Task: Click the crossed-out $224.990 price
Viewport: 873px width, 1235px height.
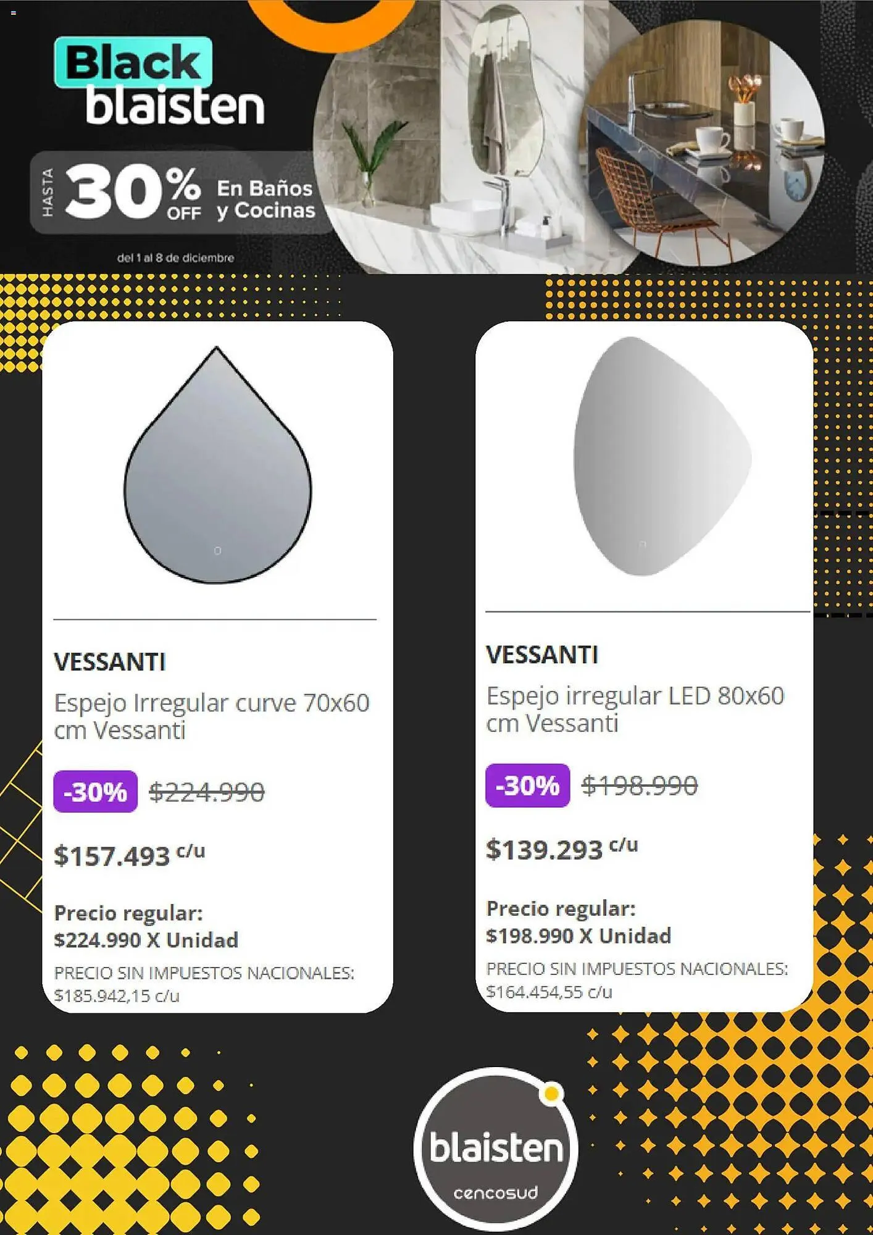Action: coord(207,792)
